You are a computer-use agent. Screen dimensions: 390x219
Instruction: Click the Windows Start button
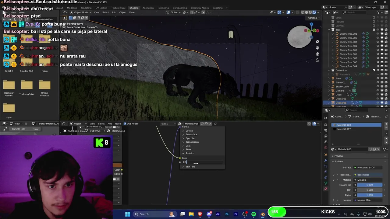pos(128,214)
